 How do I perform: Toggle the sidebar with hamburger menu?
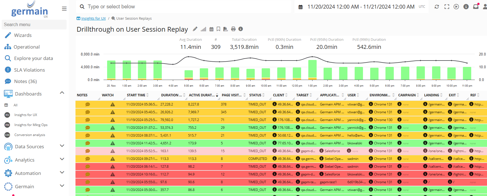click(x=64, y=9)
